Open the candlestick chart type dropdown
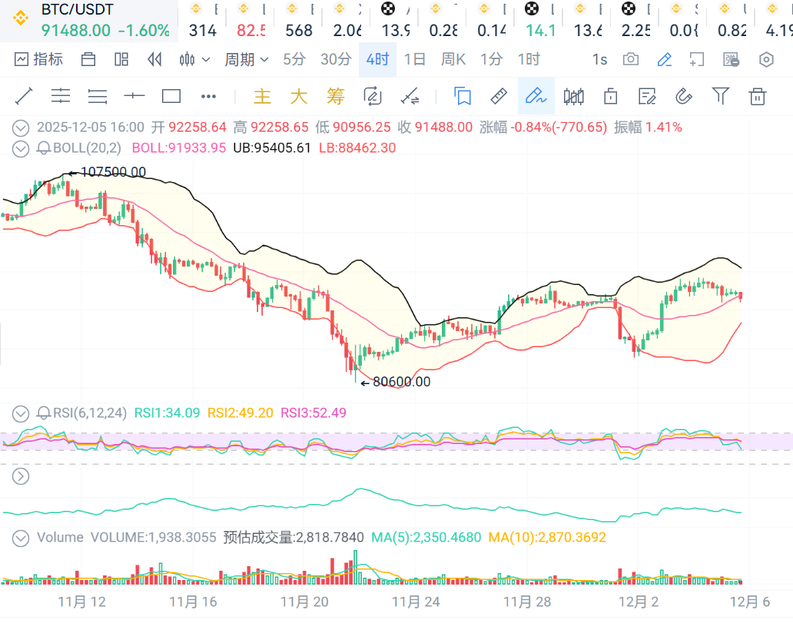 [194, 59]
